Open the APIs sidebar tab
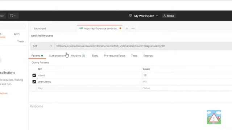232x130 pixels. (x=17, y=34)
